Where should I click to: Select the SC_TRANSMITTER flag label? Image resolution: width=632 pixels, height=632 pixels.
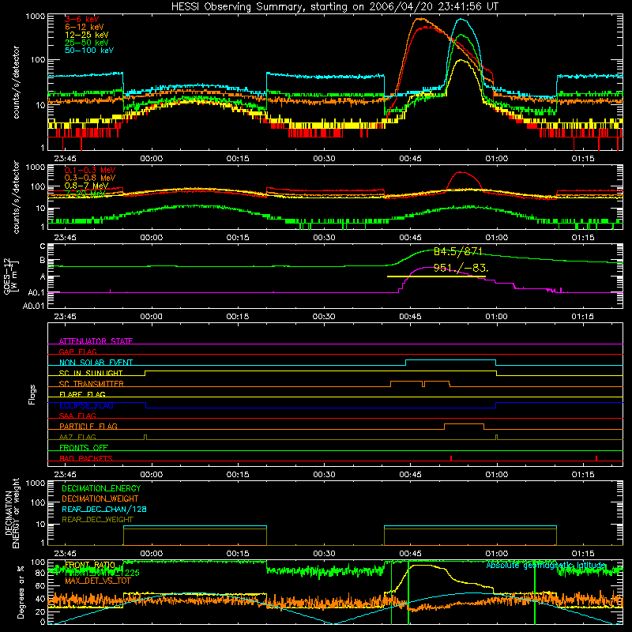pos(91,384)
